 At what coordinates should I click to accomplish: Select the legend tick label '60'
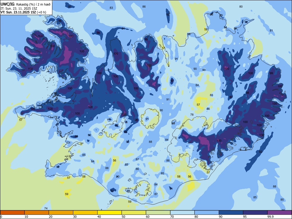click(x=148, y=217)
